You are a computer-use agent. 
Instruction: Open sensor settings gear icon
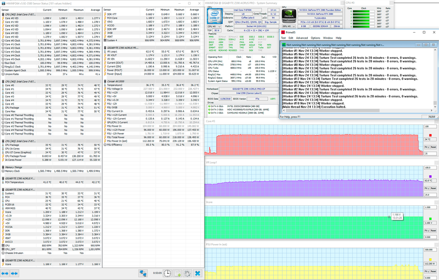click(x=187, y=273)
